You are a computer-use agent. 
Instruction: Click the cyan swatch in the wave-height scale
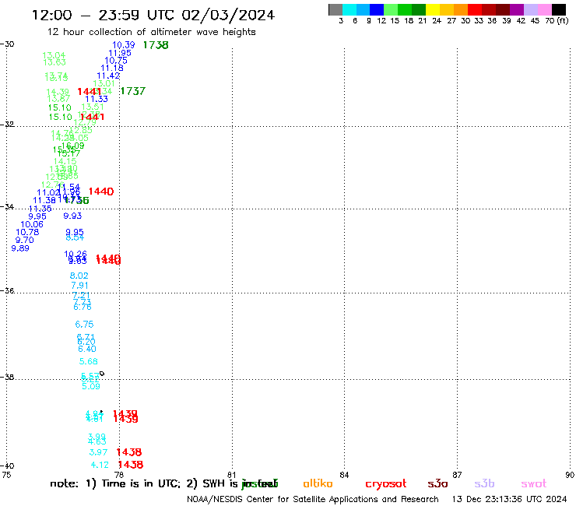click(x=349, y=9)
